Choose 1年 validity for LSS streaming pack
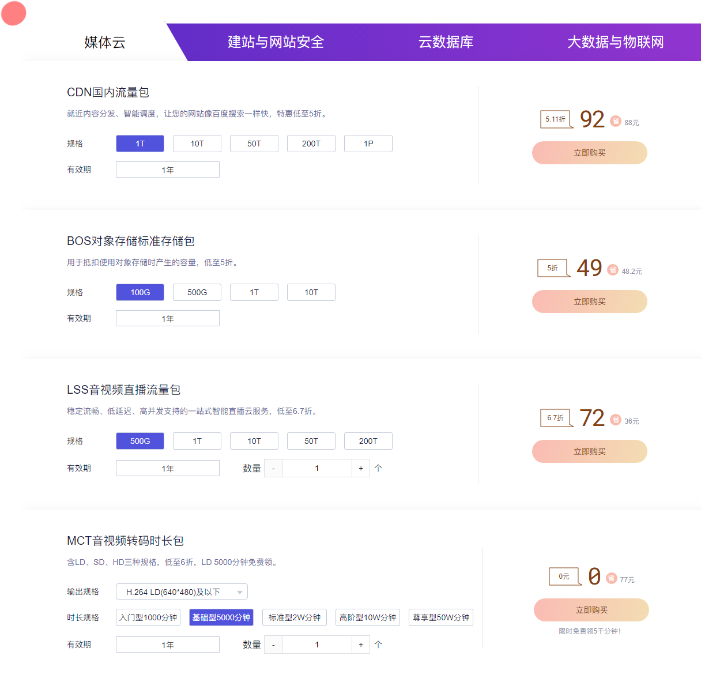The height and width of the screenshot is (686, 701). [168, 468]
